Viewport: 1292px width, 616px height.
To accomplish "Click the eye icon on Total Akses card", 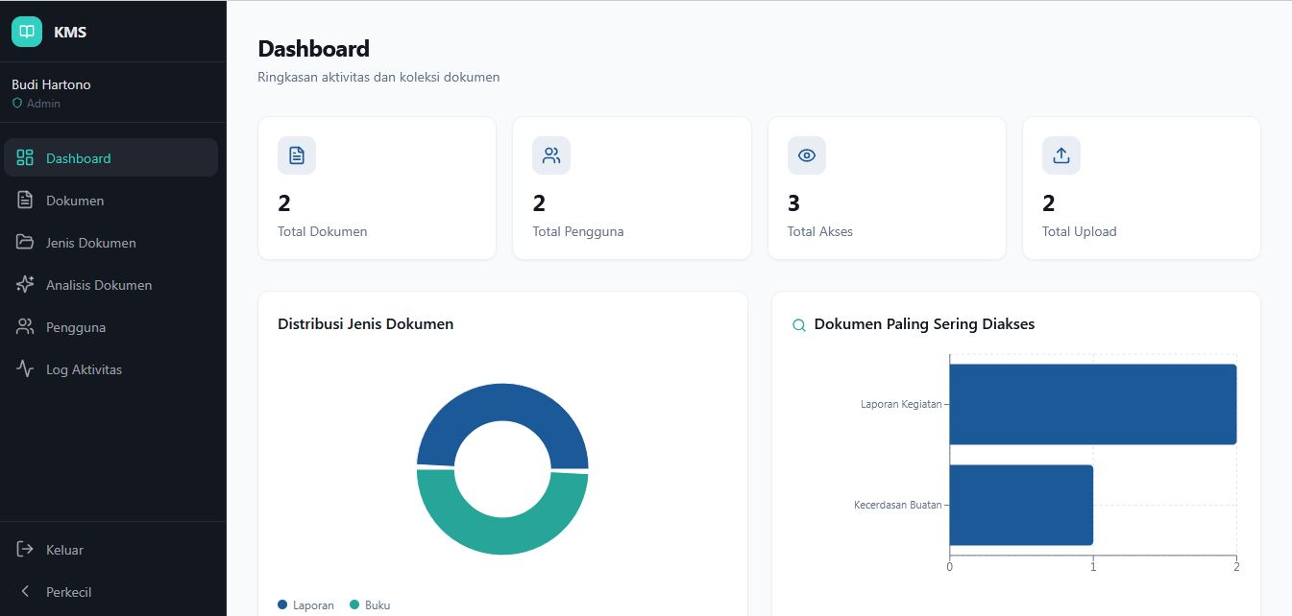I will pos(806,155).
